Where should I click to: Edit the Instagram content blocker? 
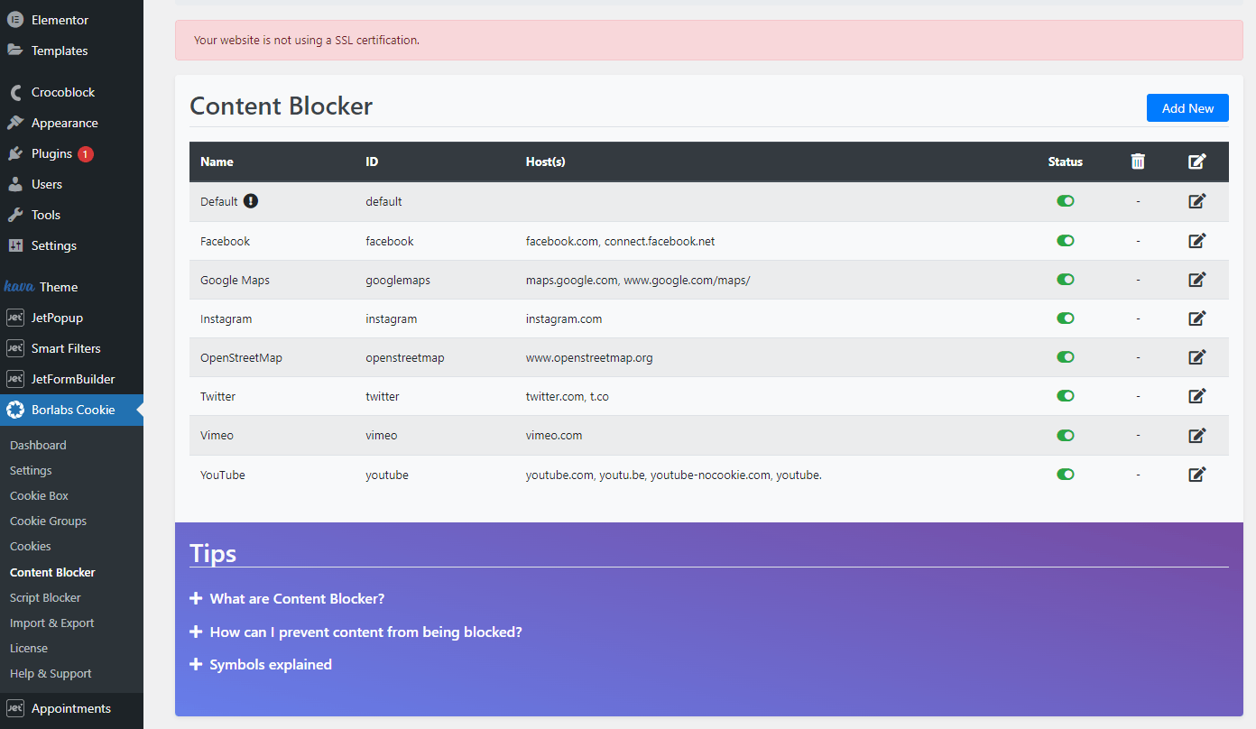click(1197, 318)
